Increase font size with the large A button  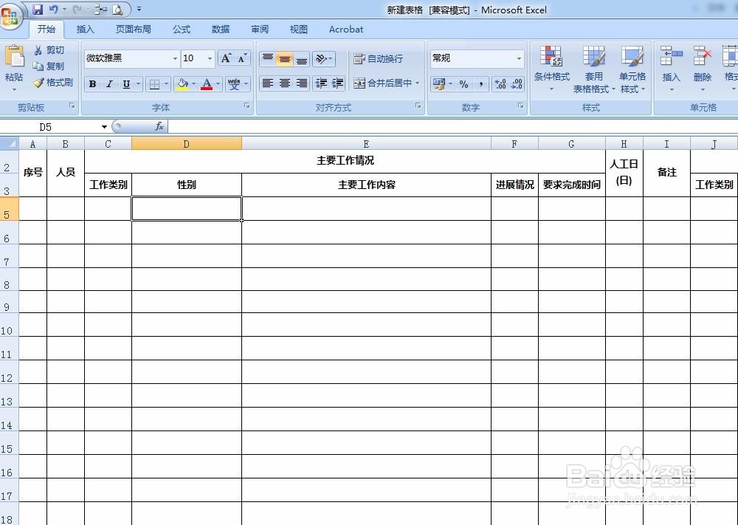pos(227,58)
